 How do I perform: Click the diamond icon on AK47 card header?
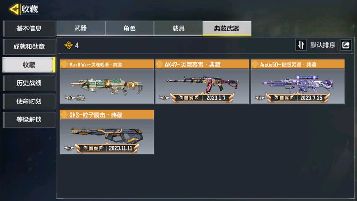160,64
